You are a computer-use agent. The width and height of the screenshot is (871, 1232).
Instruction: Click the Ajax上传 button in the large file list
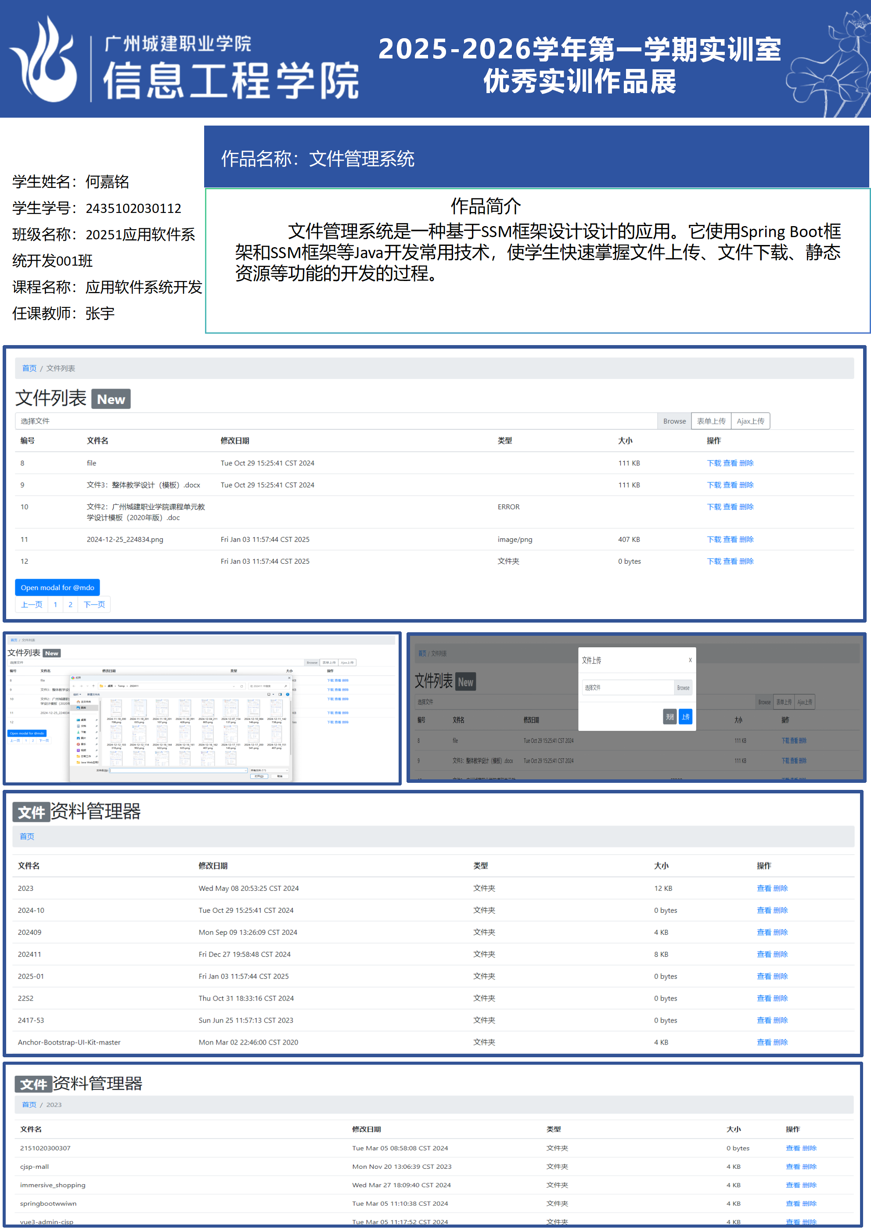click(750, 421)
